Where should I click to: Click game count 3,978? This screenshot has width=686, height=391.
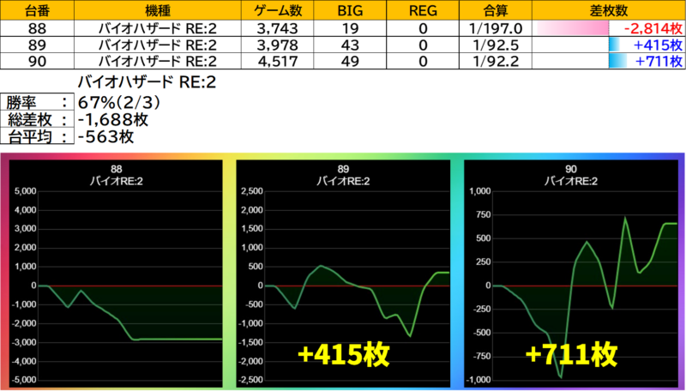tap(277, 45)
